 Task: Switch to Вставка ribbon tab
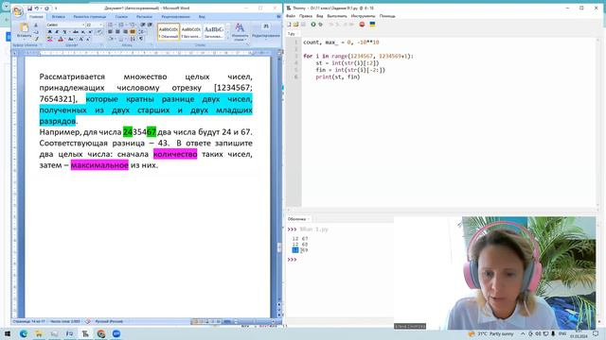[x=59, y=17]
